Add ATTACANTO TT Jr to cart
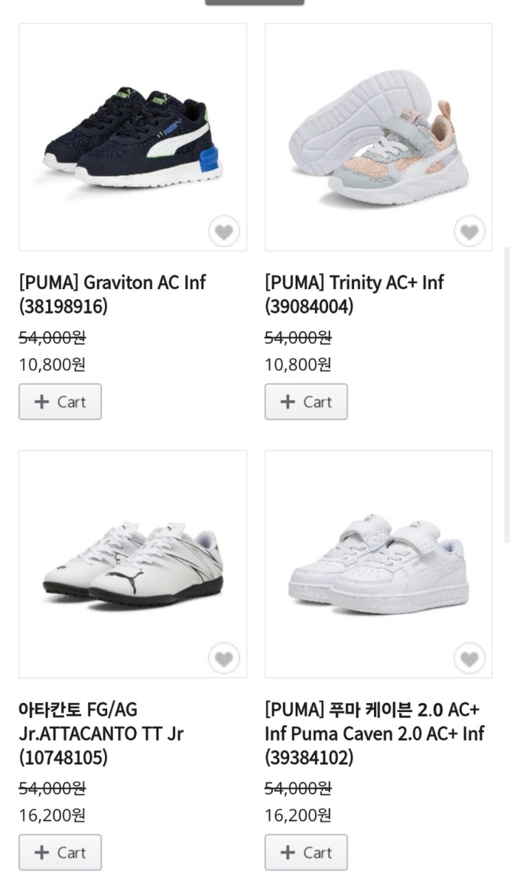 tap(60, 852)
